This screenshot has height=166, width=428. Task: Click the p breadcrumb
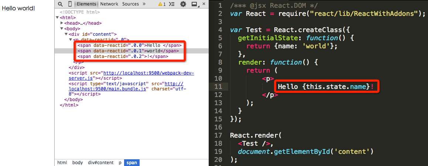pyautogui.click(x=120, y=163)
